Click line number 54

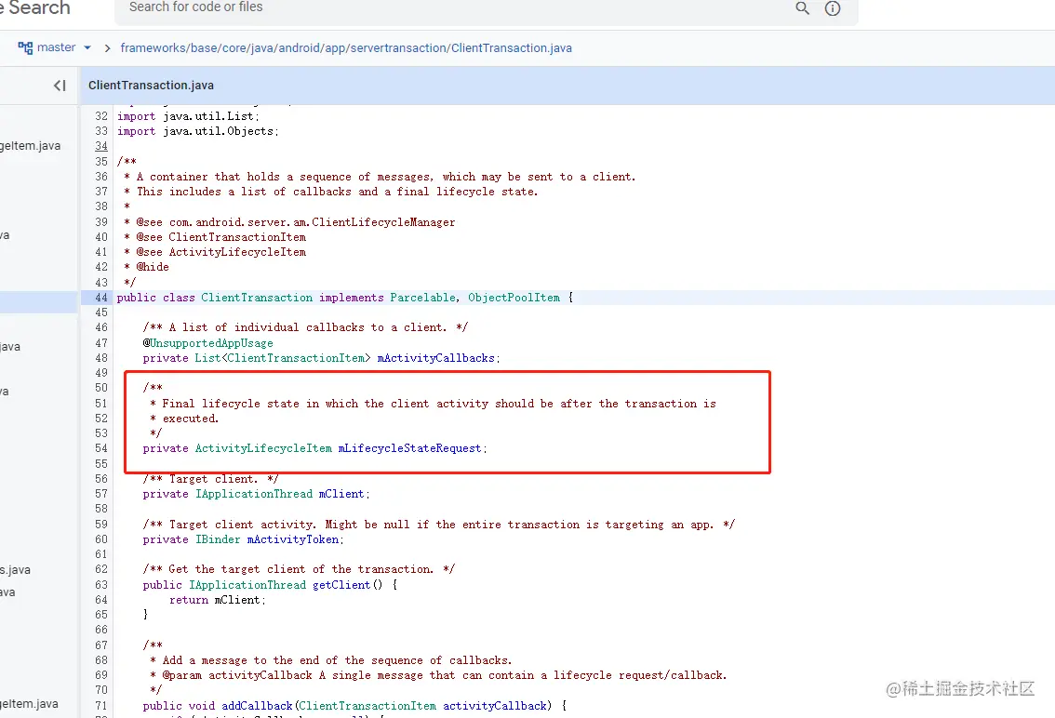(100, 448)
